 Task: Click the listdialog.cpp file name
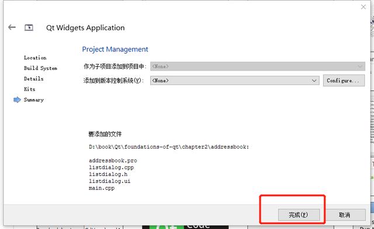pyautogui.click(x=111, y=167)
